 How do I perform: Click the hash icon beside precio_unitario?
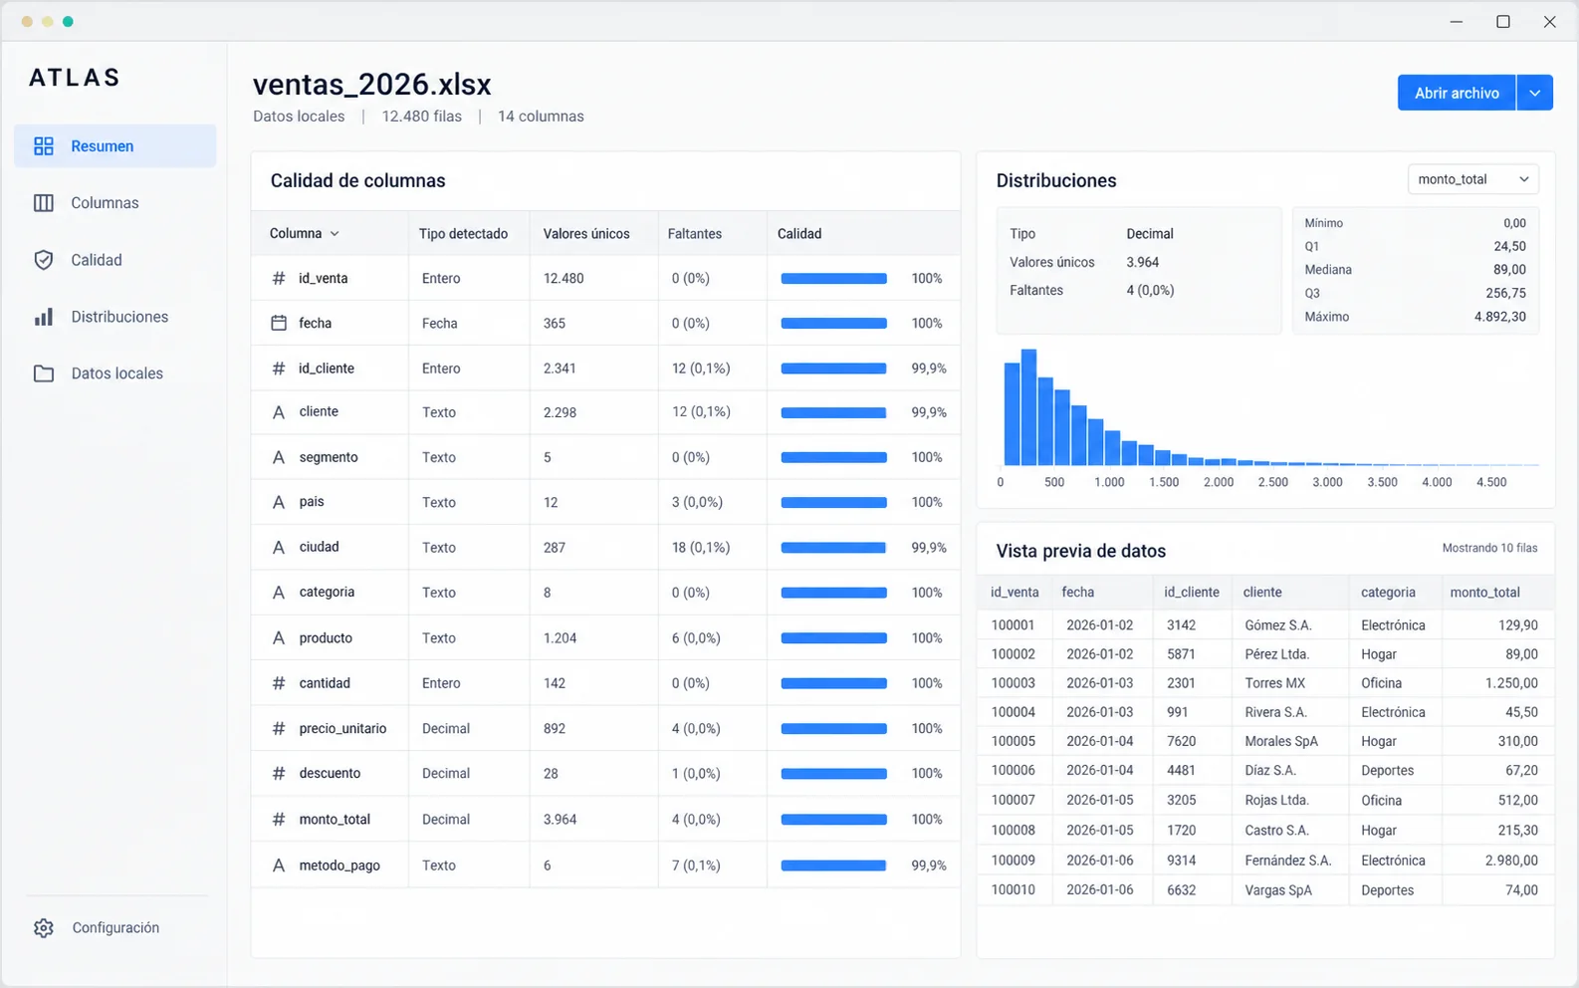tap(279, 729)
